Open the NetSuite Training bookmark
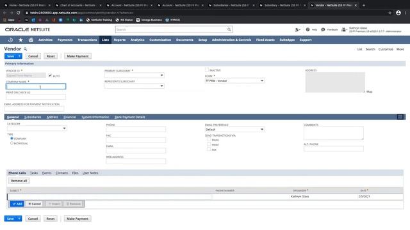Viewport: 410px width, 230px height. pos(99,20)
